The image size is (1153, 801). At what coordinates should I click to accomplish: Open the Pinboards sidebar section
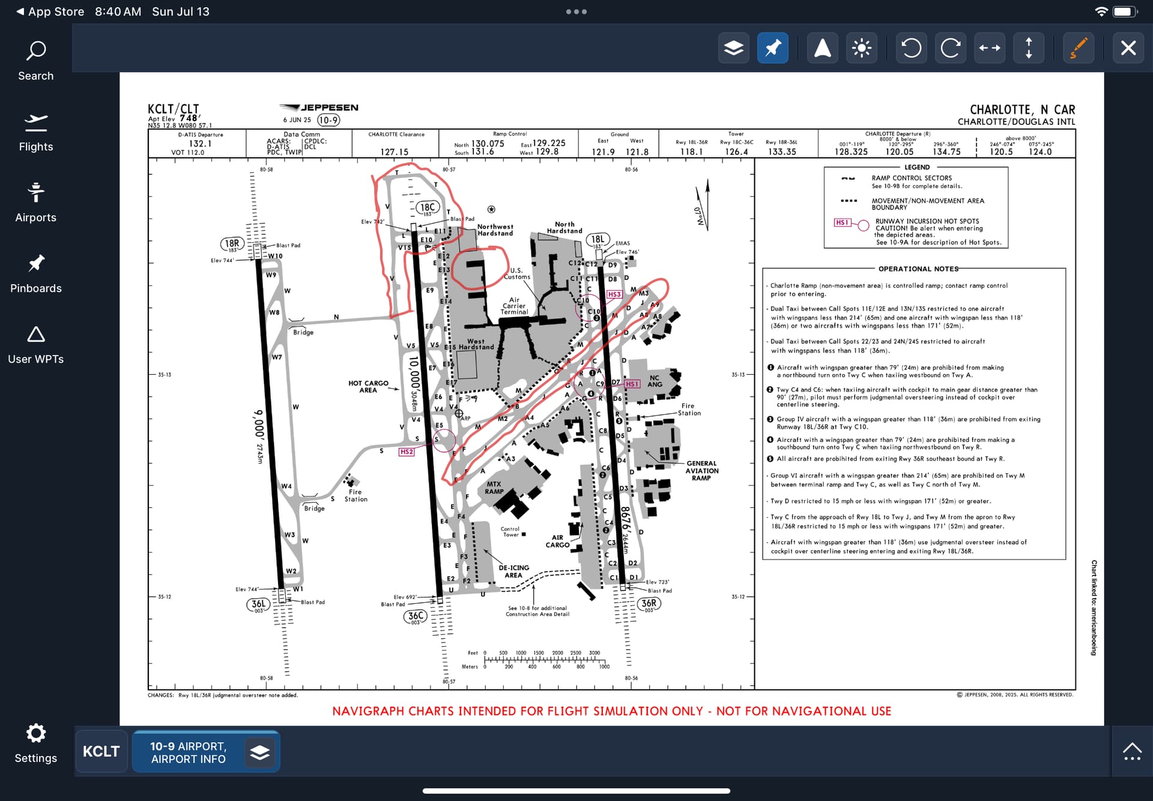point(36,274)
